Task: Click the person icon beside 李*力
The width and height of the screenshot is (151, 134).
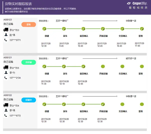Action: tap(6, 73)
